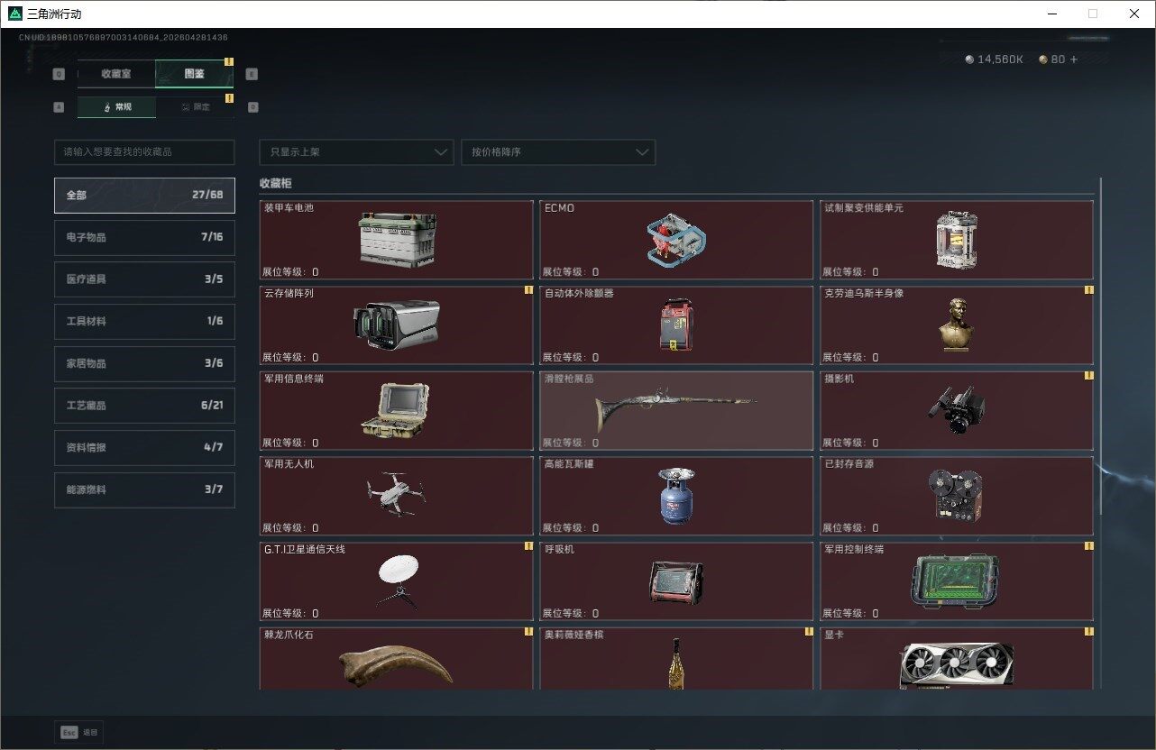Click the ECMO machine item image

[676, 239]
